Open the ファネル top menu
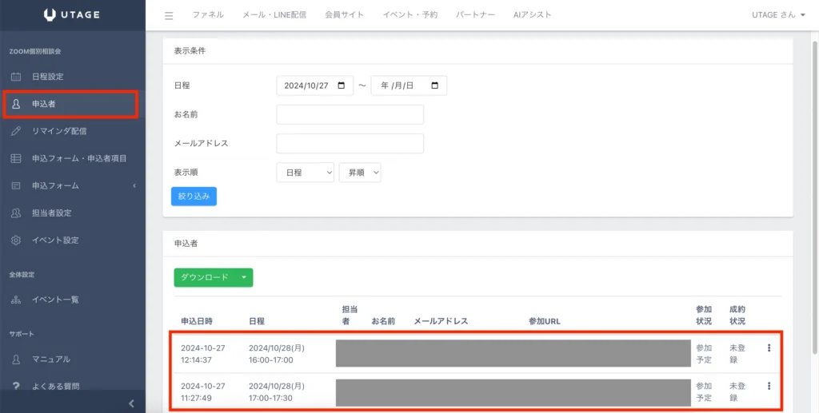 (x=208, y=15)
